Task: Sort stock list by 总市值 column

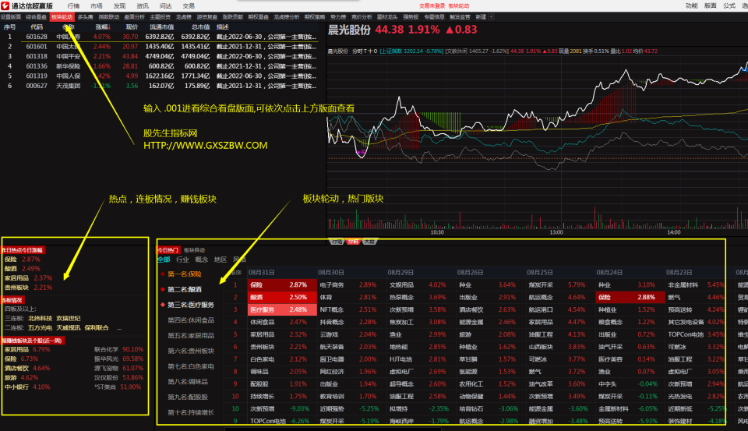Action: coord(200,26)
